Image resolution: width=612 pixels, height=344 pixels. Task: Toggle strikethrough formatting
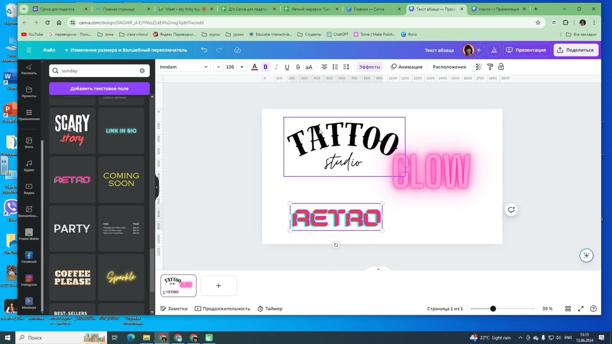298,67
